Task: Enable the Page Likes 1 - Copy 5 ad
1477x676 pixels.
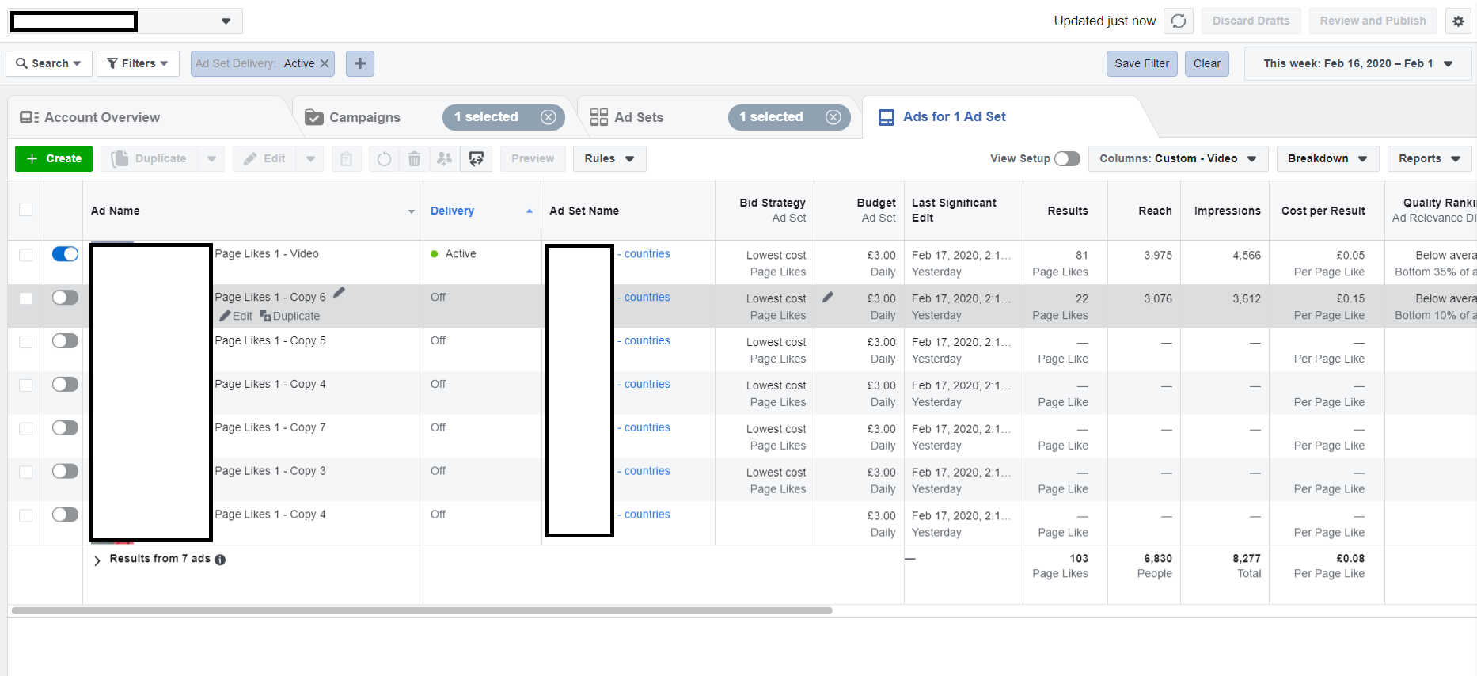Action: [x=65, y=341]
